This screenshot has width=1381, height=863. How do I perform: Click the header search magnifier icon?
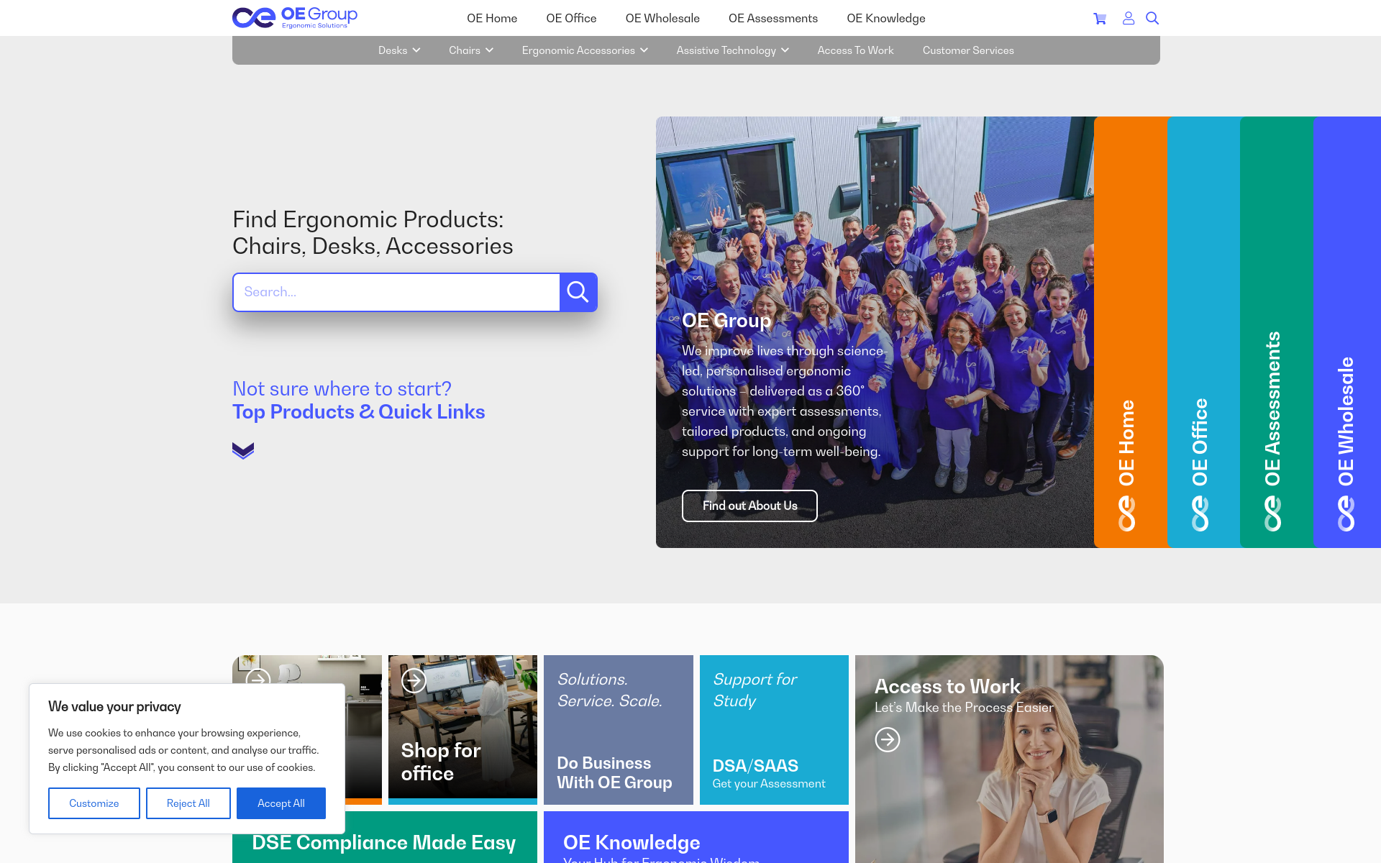pos(1152,18)
